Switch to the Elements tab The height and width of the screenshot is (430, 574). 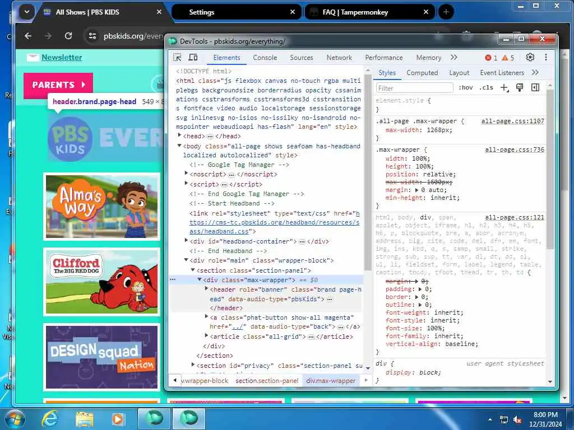click(x=226, y=58)
